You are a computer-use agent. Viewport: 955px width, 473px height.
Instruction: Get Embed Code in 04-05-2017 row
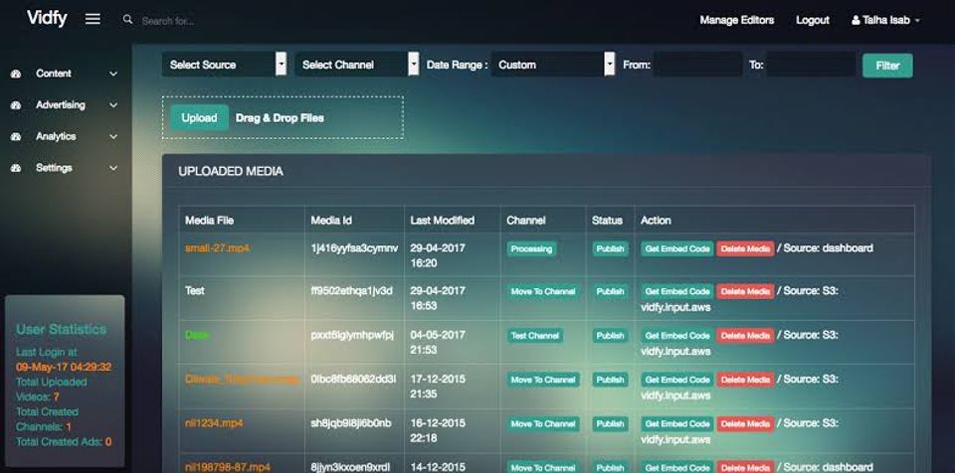[677, 336]
